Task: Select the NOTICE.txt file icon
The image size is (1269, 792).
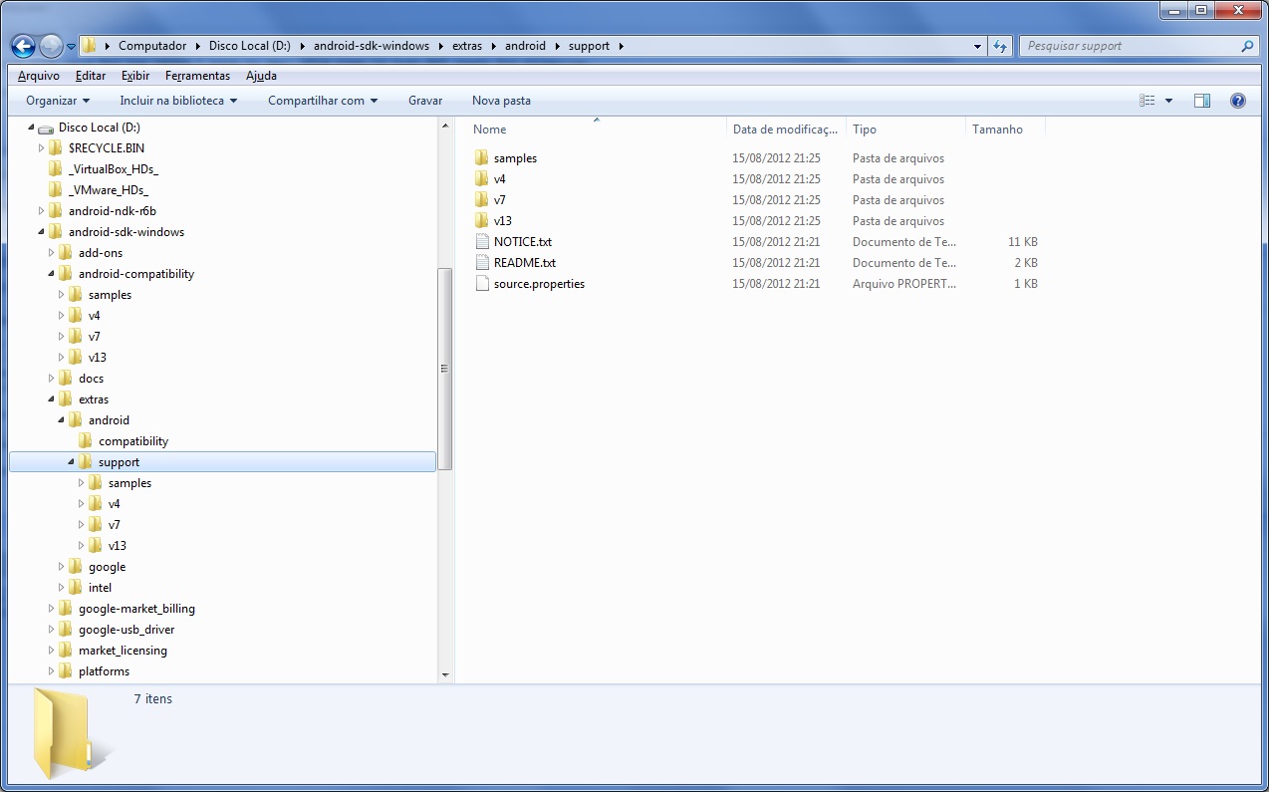Action: [482, 242]
